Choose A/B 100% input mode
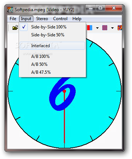 [52, 56]
